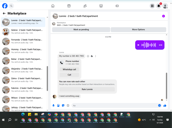Open the Facebook search magnifier
Screen dimensions: 172x128
coord(11,6)
